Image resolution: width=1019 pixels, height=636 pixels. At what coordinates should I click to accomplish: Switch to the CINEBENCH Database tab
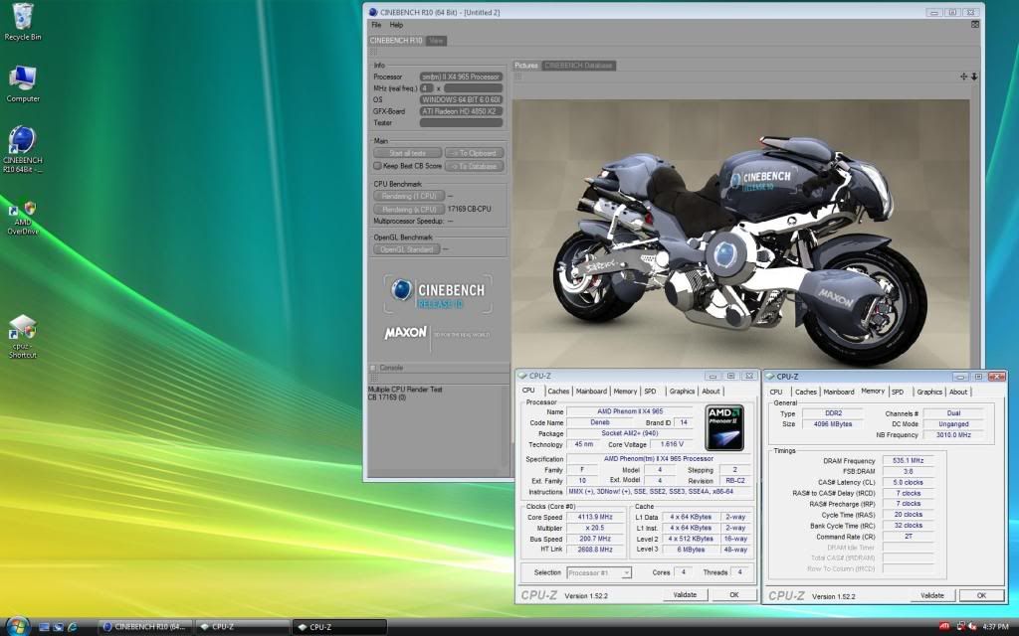coord(578,66)
